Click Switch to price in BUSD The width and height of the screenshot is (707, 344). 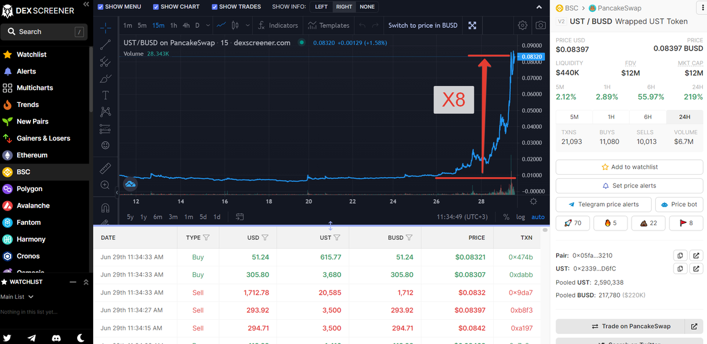[423, 25]
